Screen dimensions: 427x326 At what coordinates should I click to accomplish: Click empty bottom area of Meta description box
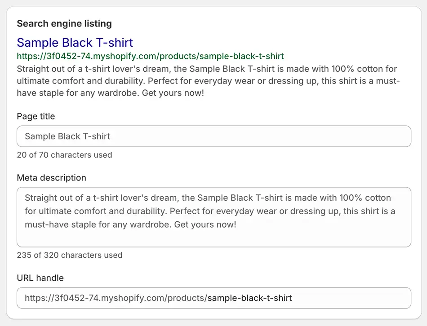tap(214, 238)
